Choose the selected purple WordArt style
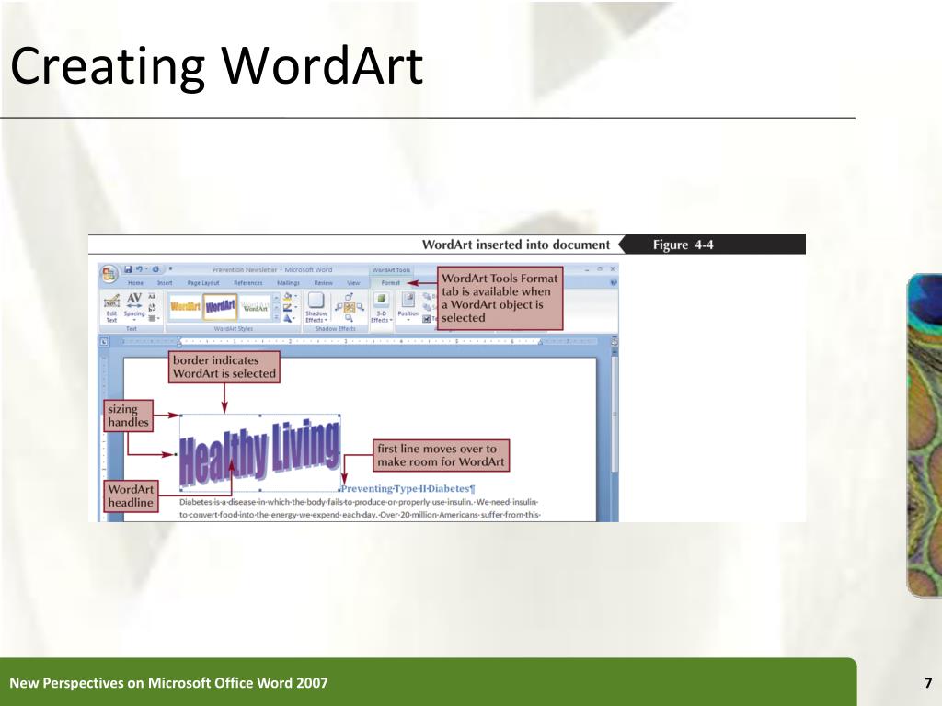This screenshot has width=942, height=706. (x=220, y=307)
